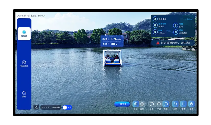
Task: Click the 1.75 m/s boat speed readout
Action: [x=116, y=39]
